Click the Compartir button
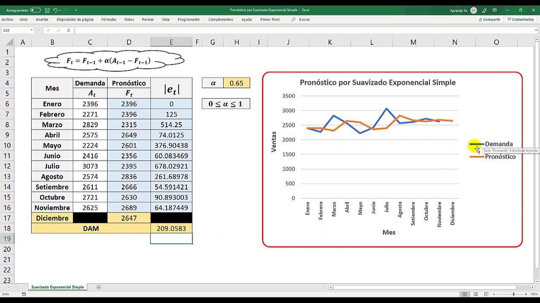The width and height of the screenshot is (540, 303). pos(489,19)
